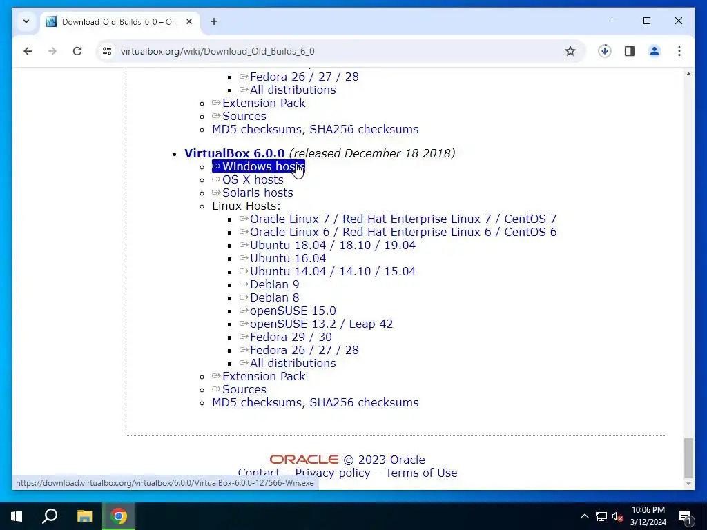Click the scrollbar down arrow

point(688,484)
